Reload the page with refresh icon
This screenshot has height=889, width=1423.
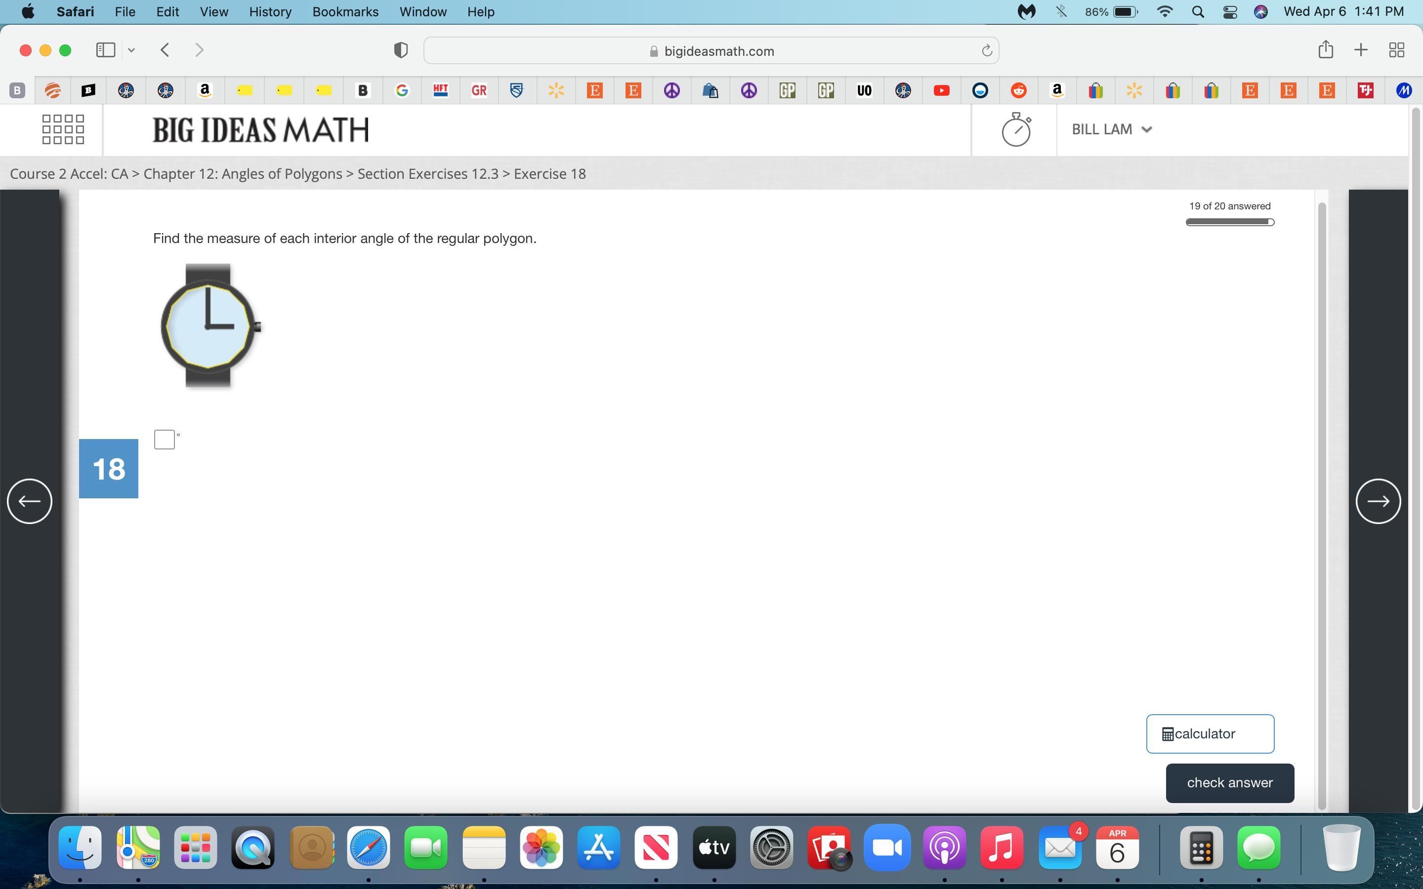[987, 51]
